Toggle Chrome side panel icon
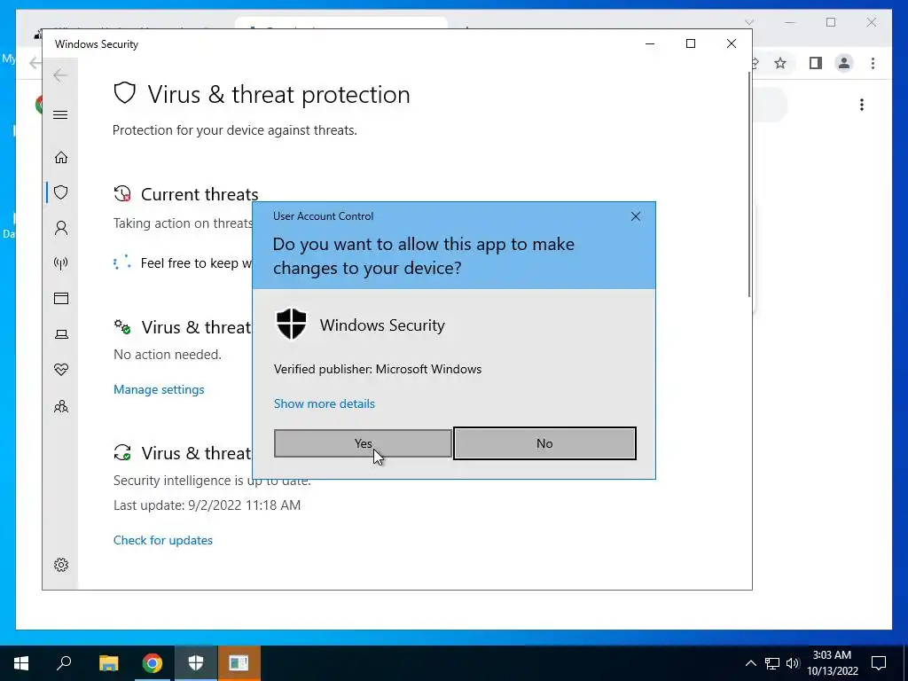This screenshot has height=681, width=908. point(816,63)
